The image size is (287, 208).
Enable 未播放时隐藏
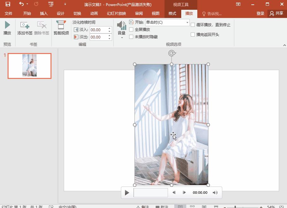(131, 36)
